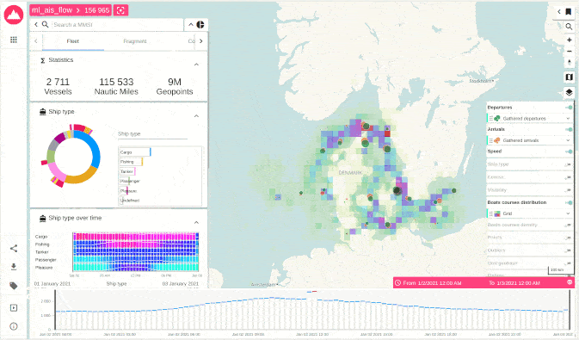Select the Cargo bar in ship type list
579x340 pixels.
click(135, 151)
